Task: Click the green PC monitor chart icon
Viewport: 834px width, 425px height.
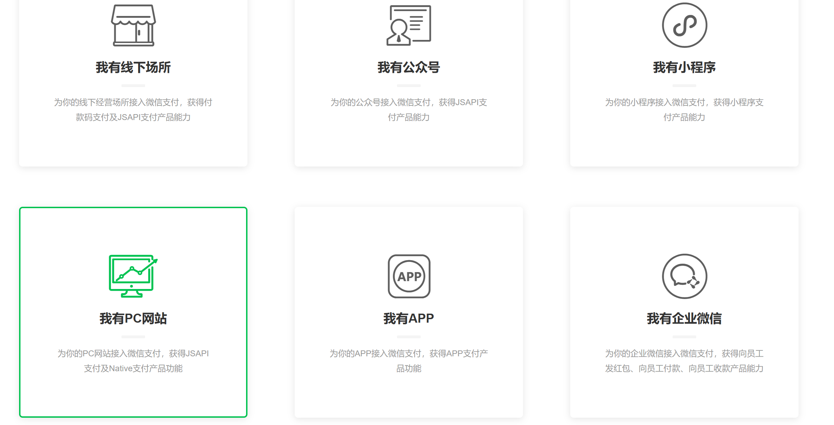Action: tap(133, 276)
